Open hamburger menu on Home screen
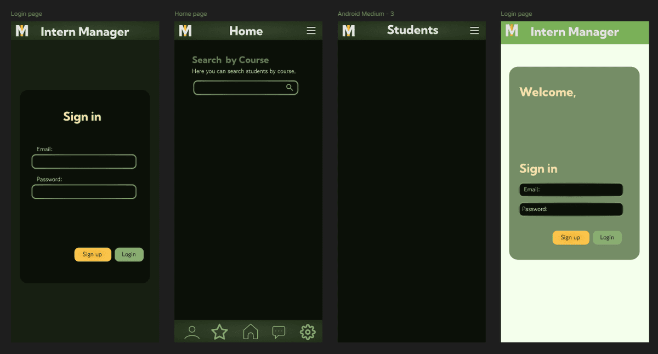 (x=311, y=31)
